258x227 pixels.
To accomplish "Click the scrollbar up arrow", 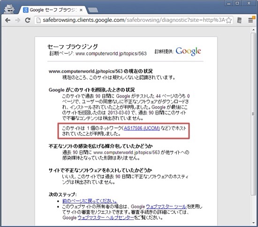I will point(253,30).
